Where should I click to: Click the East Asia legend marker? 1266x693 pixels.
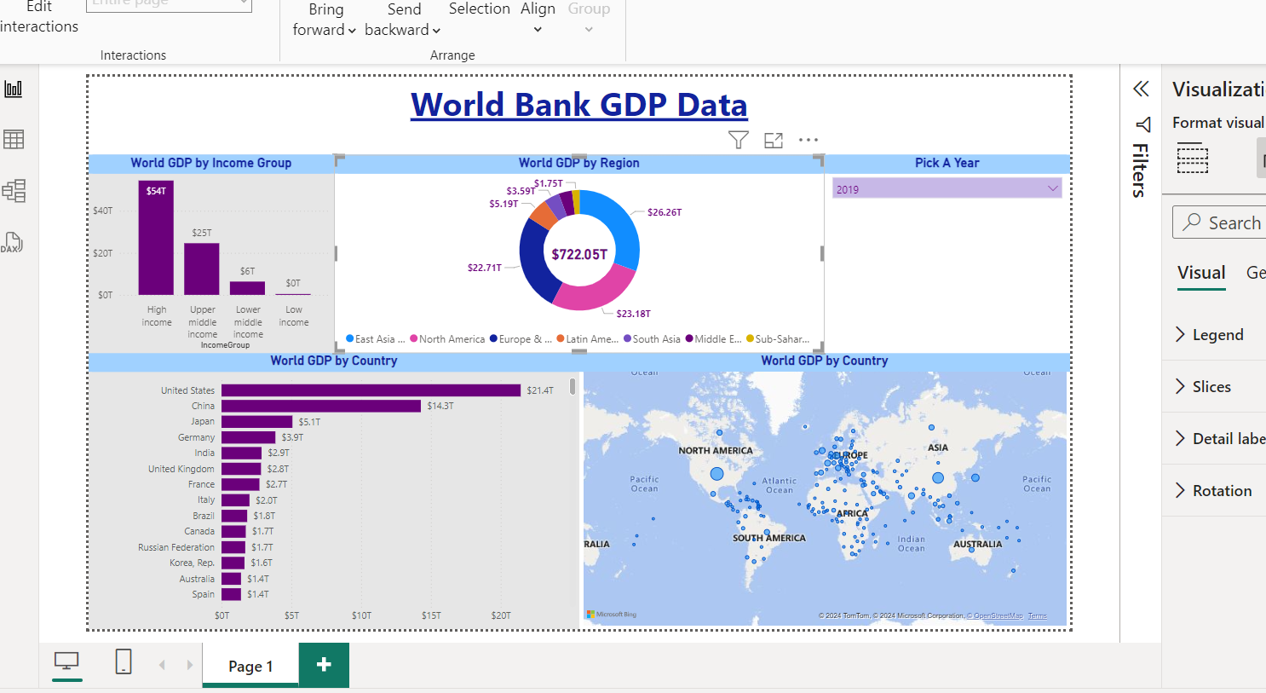click(x=349, y=338)
